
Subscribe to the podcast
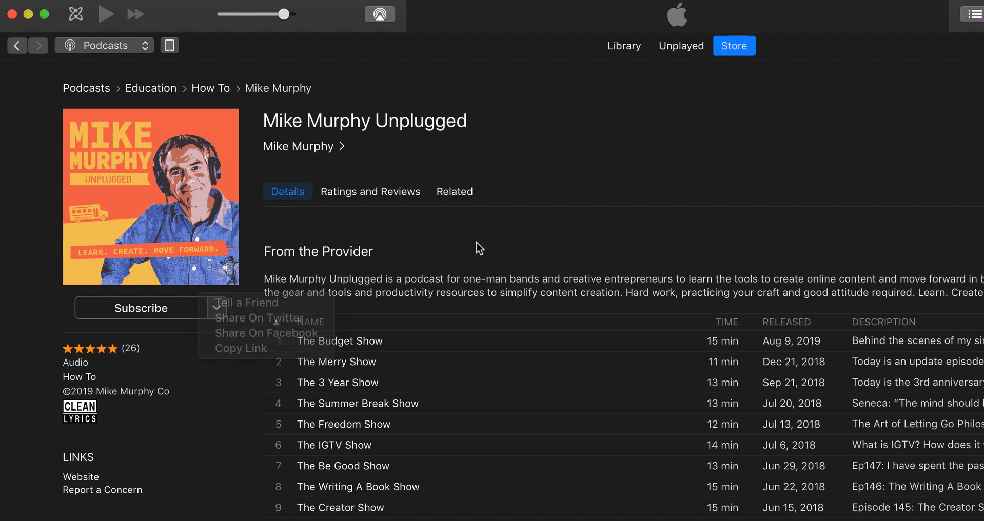click(x=141, y=308)
